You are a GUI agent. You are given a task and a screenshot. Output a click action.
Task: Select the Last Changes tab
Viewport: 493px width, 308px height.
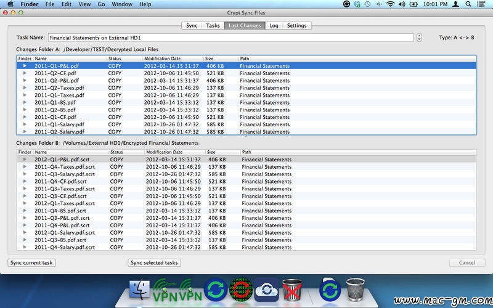[245, 25]
